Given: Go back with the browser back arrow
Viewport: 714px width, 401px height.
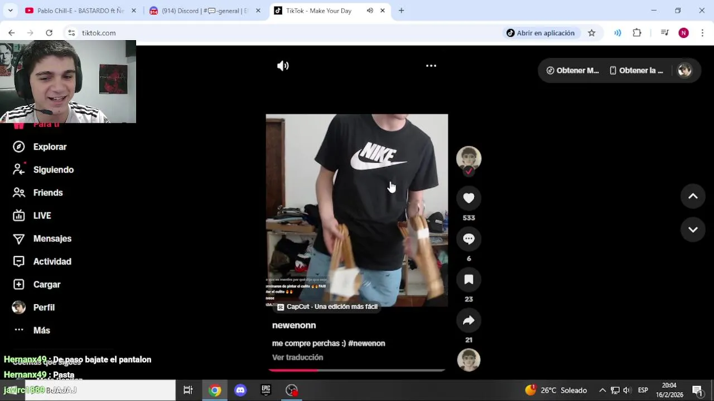Looking at the screenshot, I should click(12, 33).
